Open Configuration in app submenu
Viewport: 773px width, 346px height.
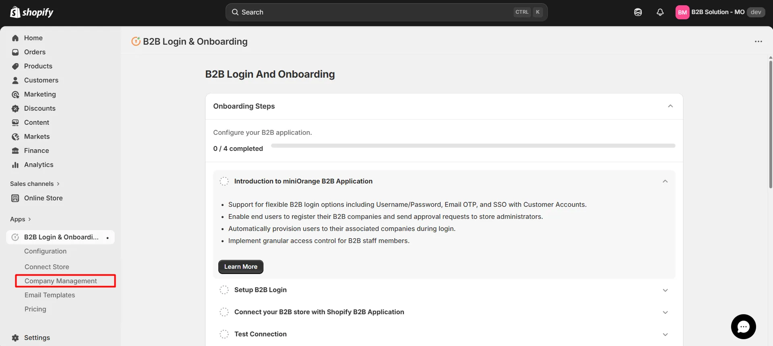(45, 251)
